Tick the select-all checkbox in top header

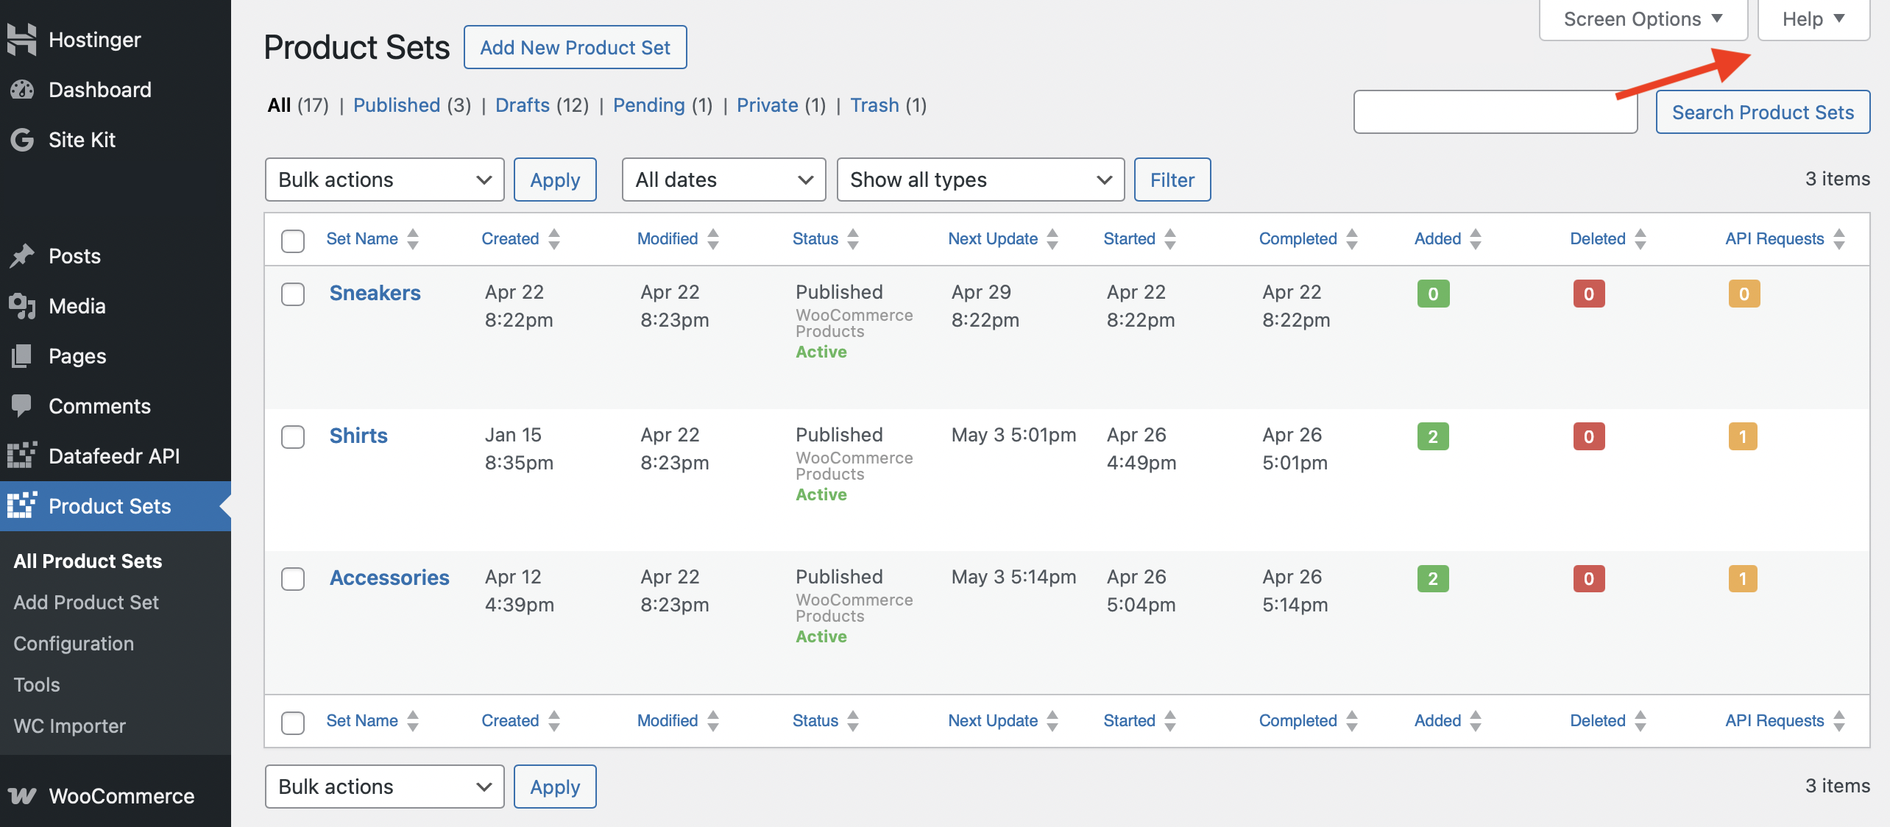point(293,241)
